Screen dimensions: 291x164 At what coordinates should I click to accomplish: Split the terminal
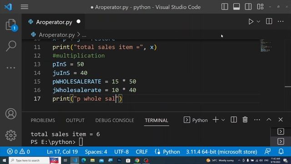(x=234, y=120)
